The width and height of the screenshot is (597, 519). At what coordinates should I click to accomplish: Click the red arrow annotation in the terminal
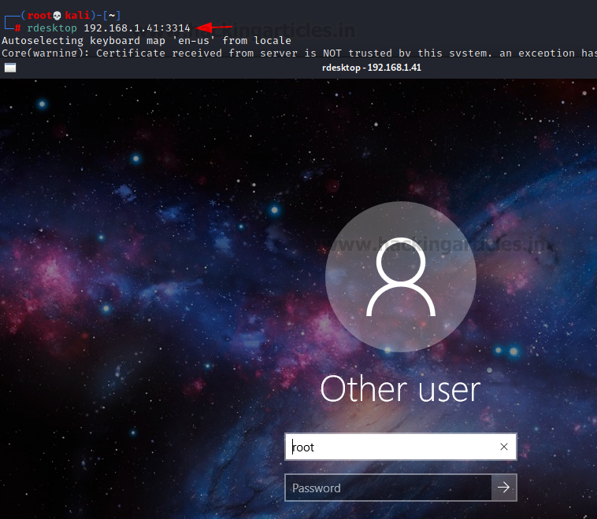(214, 28)
